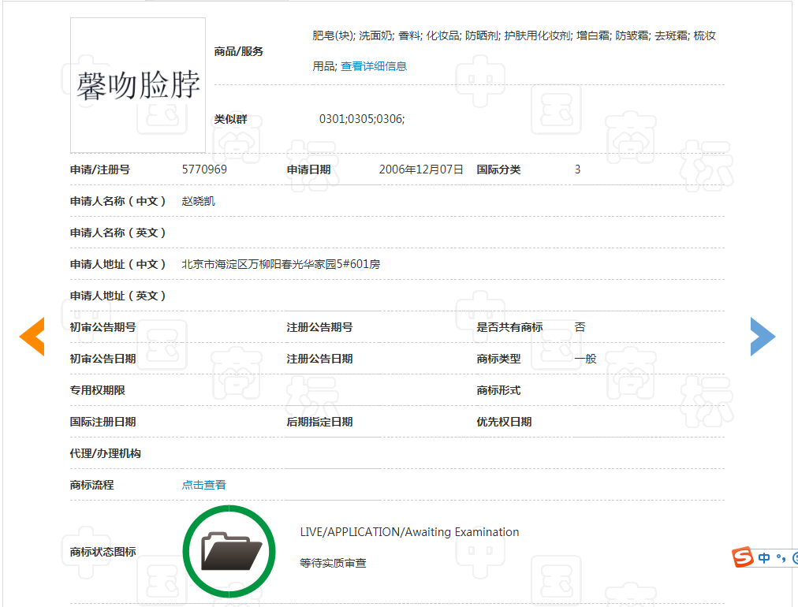This screenshot has width=798, height=607.
Task: Click the LIVE/APPLICATION/Awaiting Examination status text
Action: pyautogui.click(x=409, y=532)
